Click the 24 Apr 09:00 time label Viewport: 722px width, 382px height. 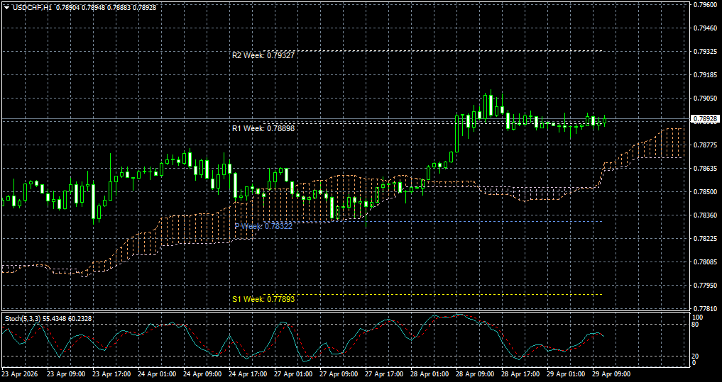[x=202, y=374]
